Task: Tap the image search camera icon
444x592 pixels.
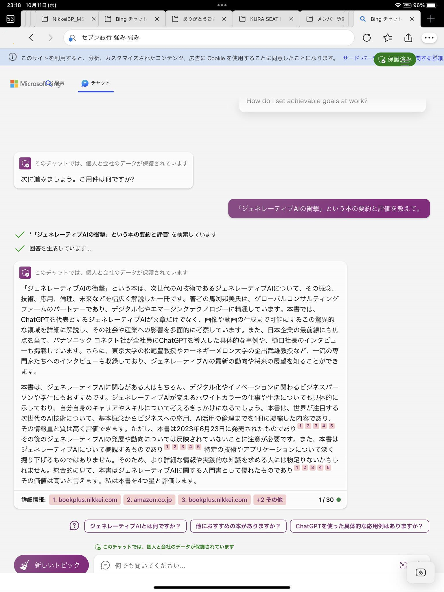Action: click(403, 565)
